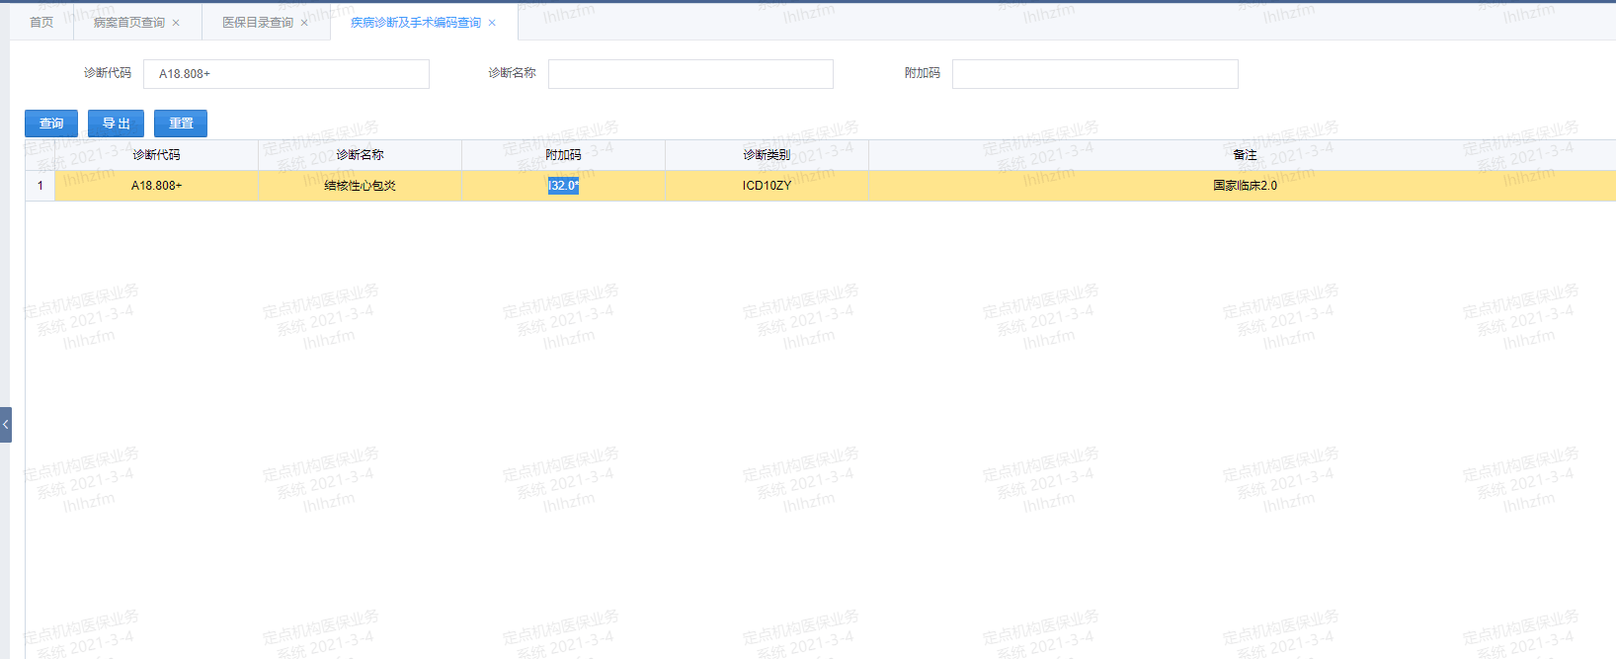The image size is (1616, 659).
Task: Click the 国家临床2.0 cell
Action: 1245,186
